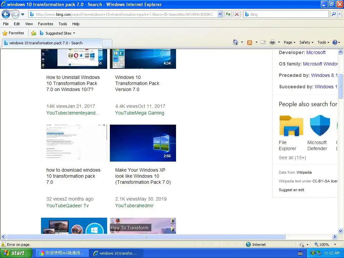The width and height of the screenshot is (344, 258).
Task: Open a new blank tab
Action: pos(107,43)
